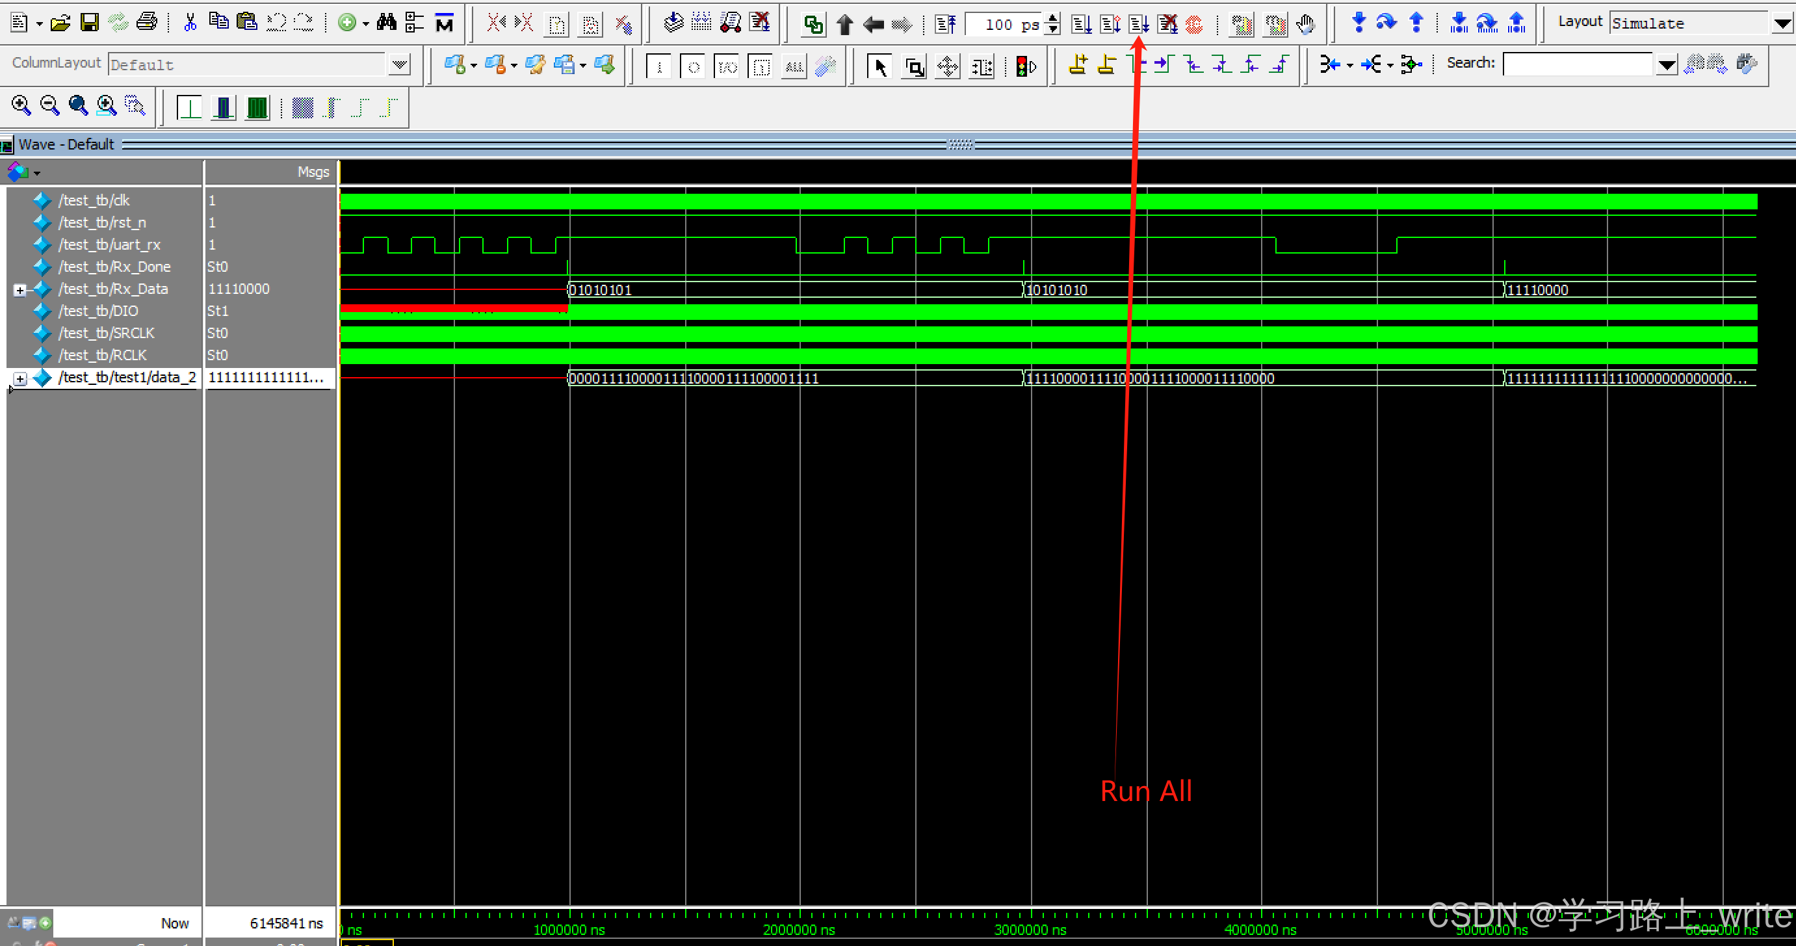Click into the Search input field
The height and width of the screenshot is (946, 1796).
click(x=1577, y=65)
